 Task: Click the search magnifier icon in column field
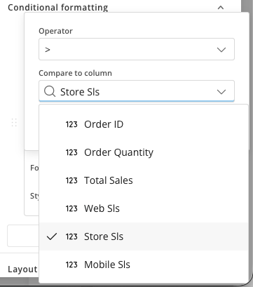[x=50, y=91]
